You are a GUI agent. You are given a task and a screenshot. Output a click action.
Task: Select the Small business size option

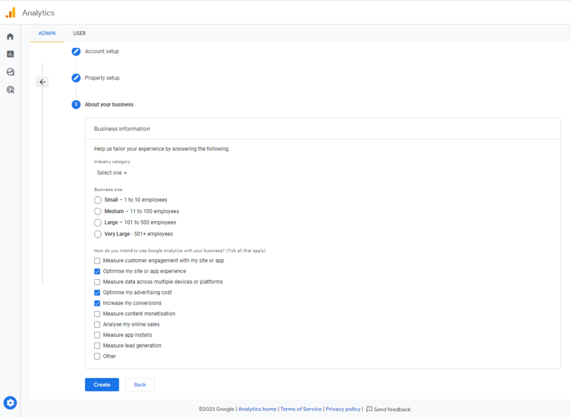tap(98, 200)
